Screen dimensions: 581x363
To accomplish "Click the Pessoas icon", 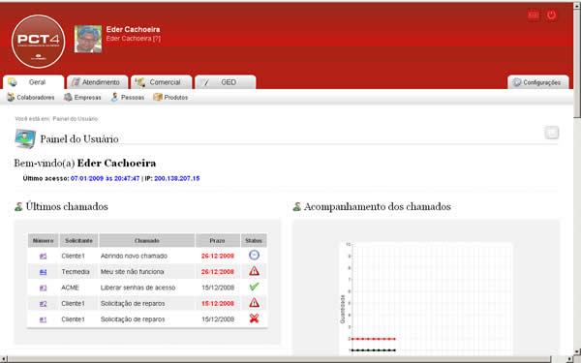I will click(115, 97).
